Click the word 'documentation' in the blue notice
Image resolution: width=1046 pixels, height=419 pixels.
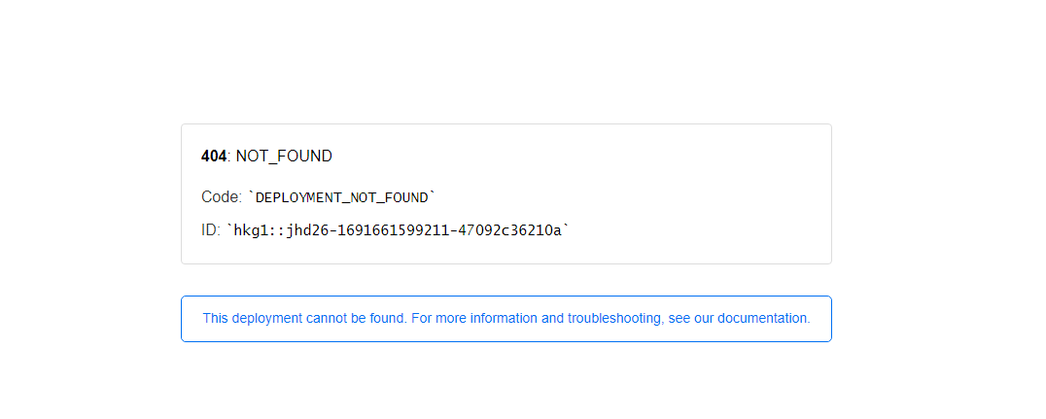pos(763,318)
